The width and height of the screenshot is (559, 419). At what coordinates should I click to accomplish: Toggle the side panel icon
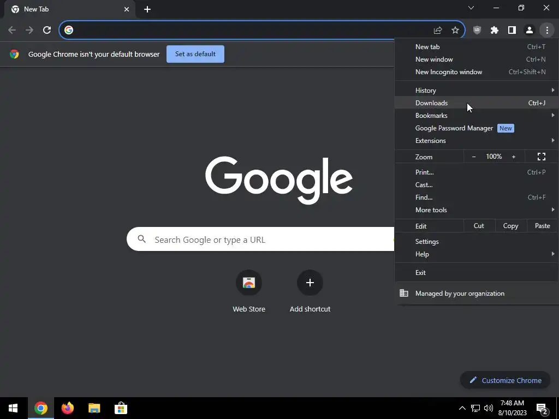512,30
